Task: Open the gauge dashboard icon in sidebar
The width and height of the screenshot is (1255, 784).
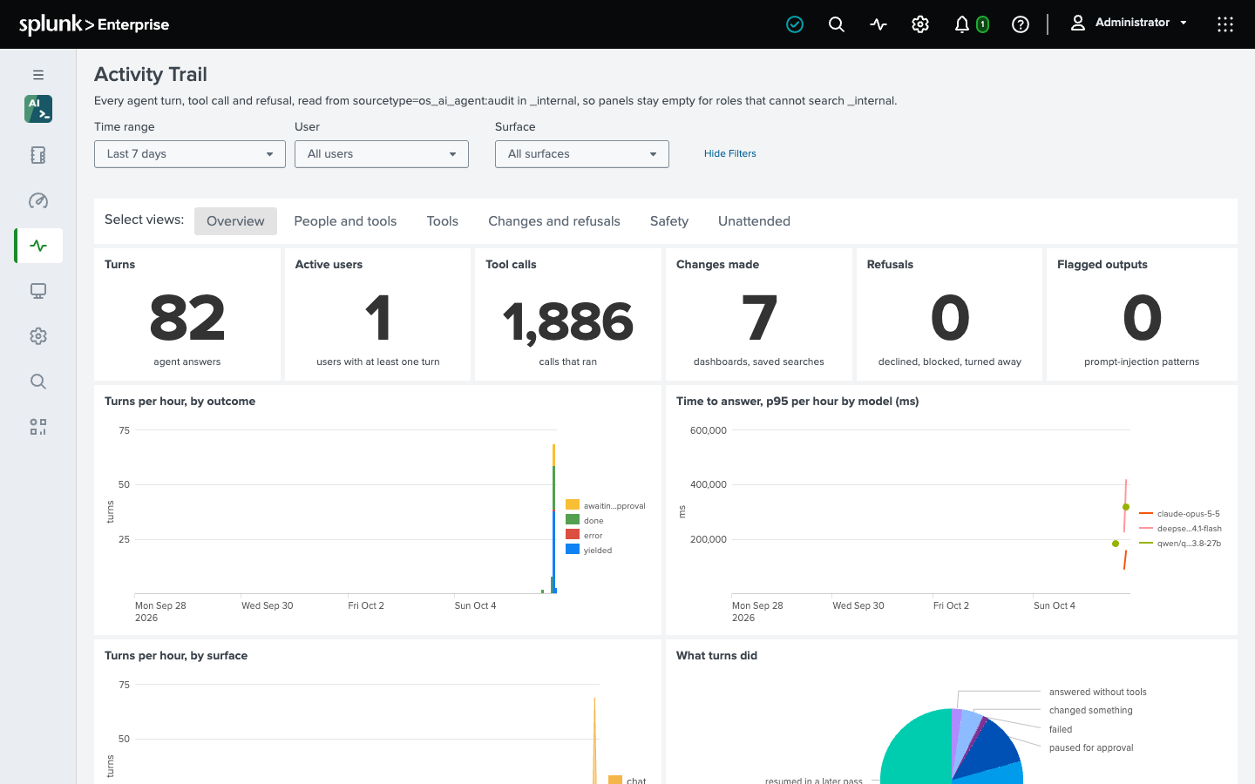Action: pos(38,200)
